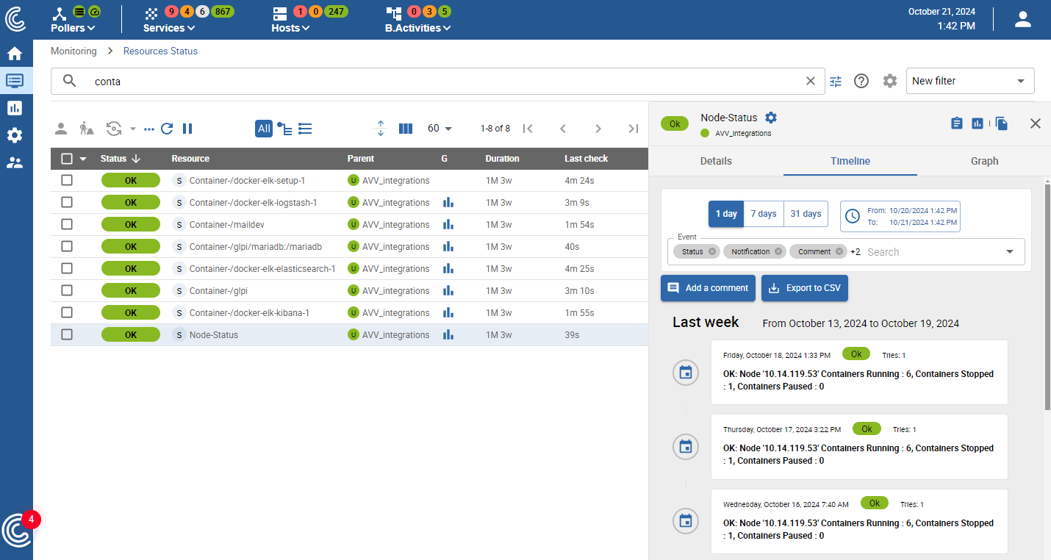
Task: Open the advanced filter options icon
Action: (836, 81)
